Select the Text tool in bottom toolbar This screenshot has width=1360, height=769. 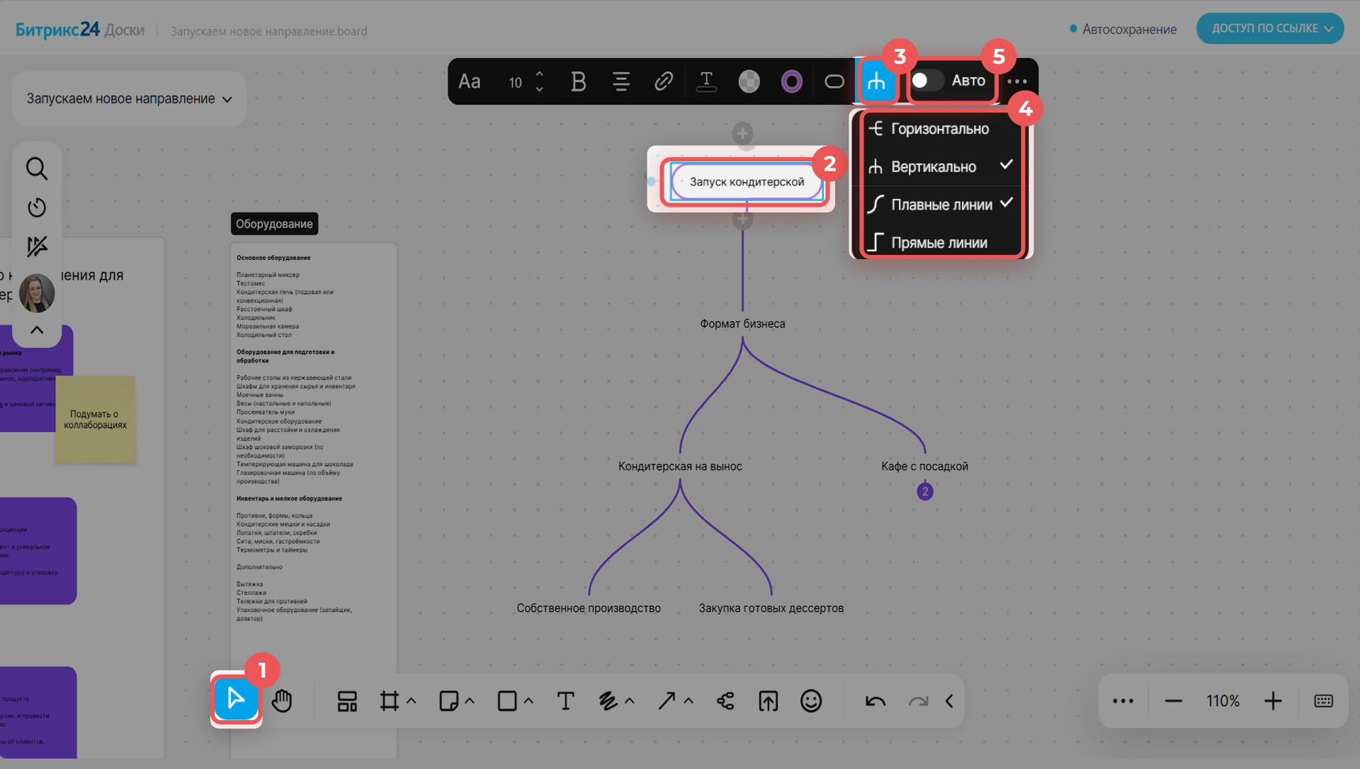pyautogui.click(x=565, y=701)
